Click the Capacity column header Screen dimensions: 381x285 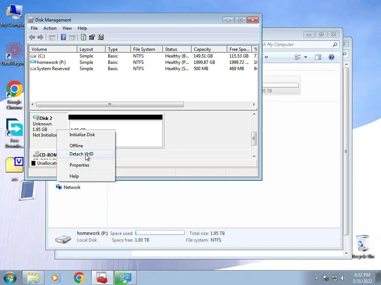(x=209, y=49)
